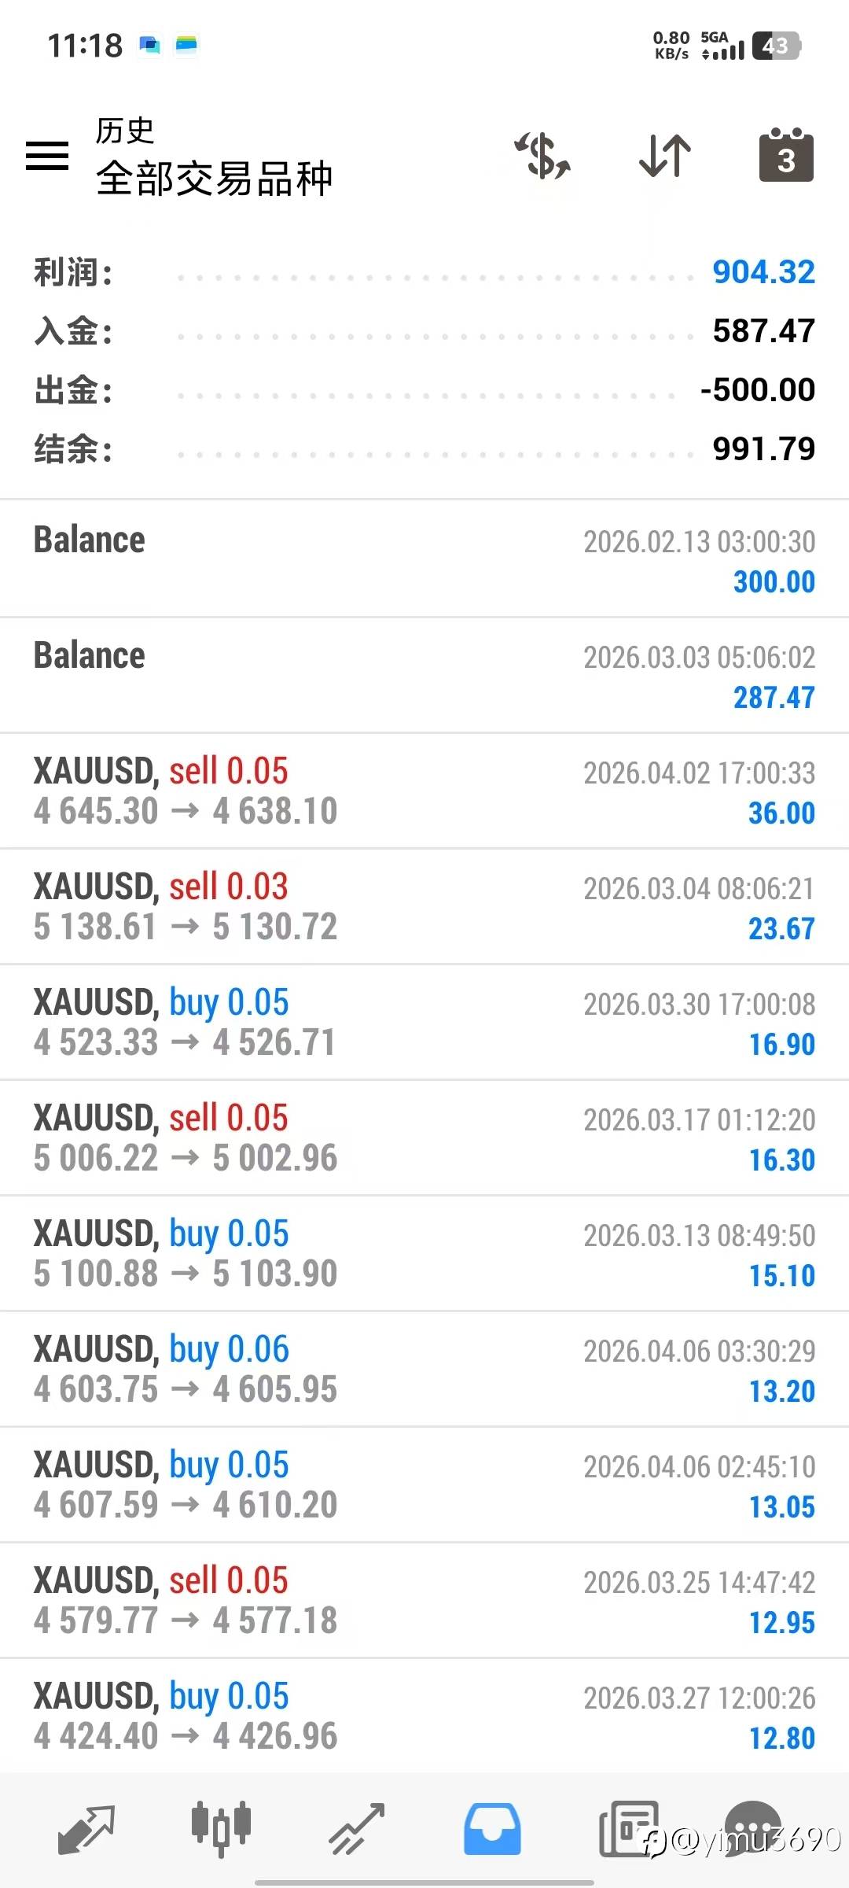Tap the currency symbol filter icon
Image resolution: width=849 pixels, height=1888 pixels.
(542, 156)
